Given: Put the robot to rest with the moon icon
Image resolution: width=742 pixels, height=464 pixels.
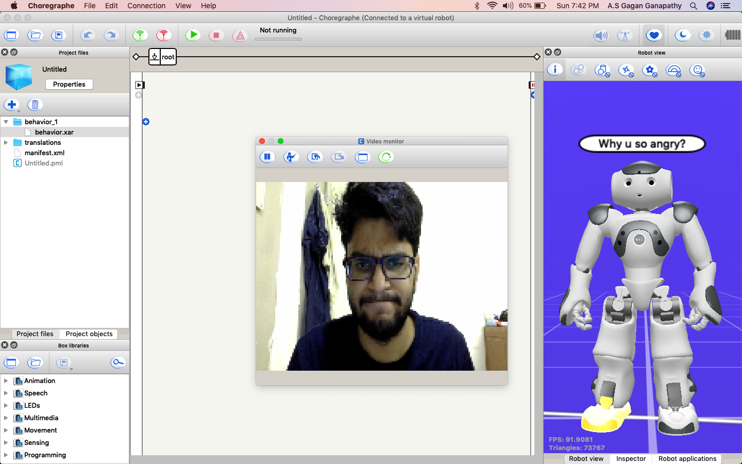Looking at the screenshot, I should [683, 35].
